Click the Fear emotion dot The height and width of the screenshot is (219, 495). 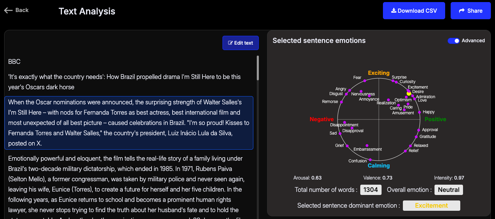pos(365,81)
